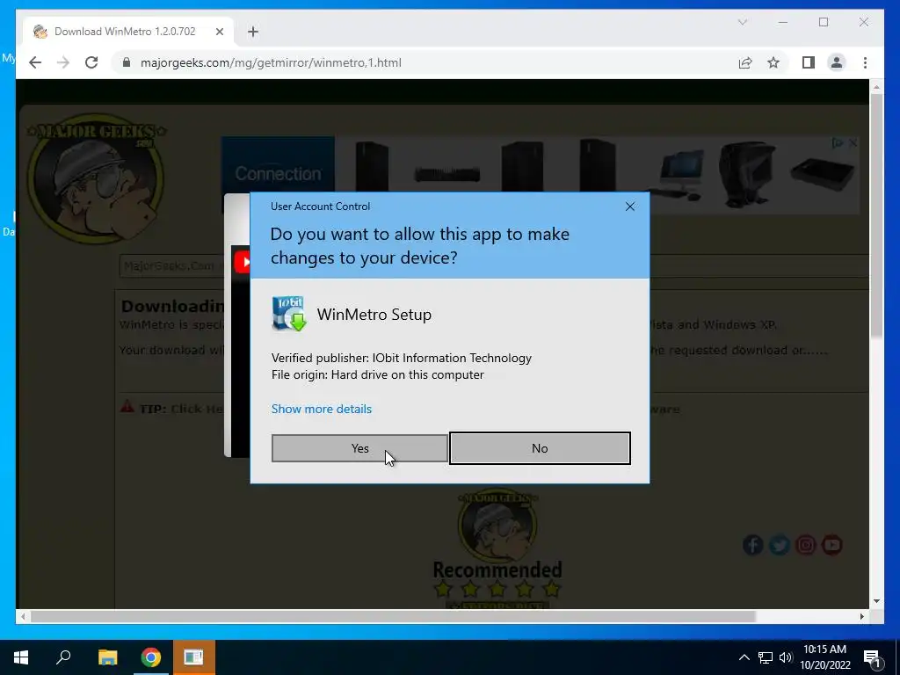Open the taskbar clock and date
The height and width of the screenshot is (675, 900).
pyautogui.click(x=824, y=657)
